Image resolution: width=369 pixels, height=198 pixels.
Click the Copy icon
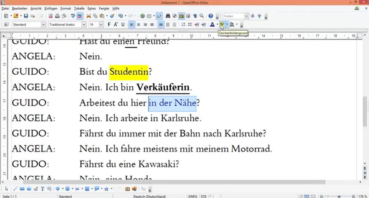tap(95, 16)
